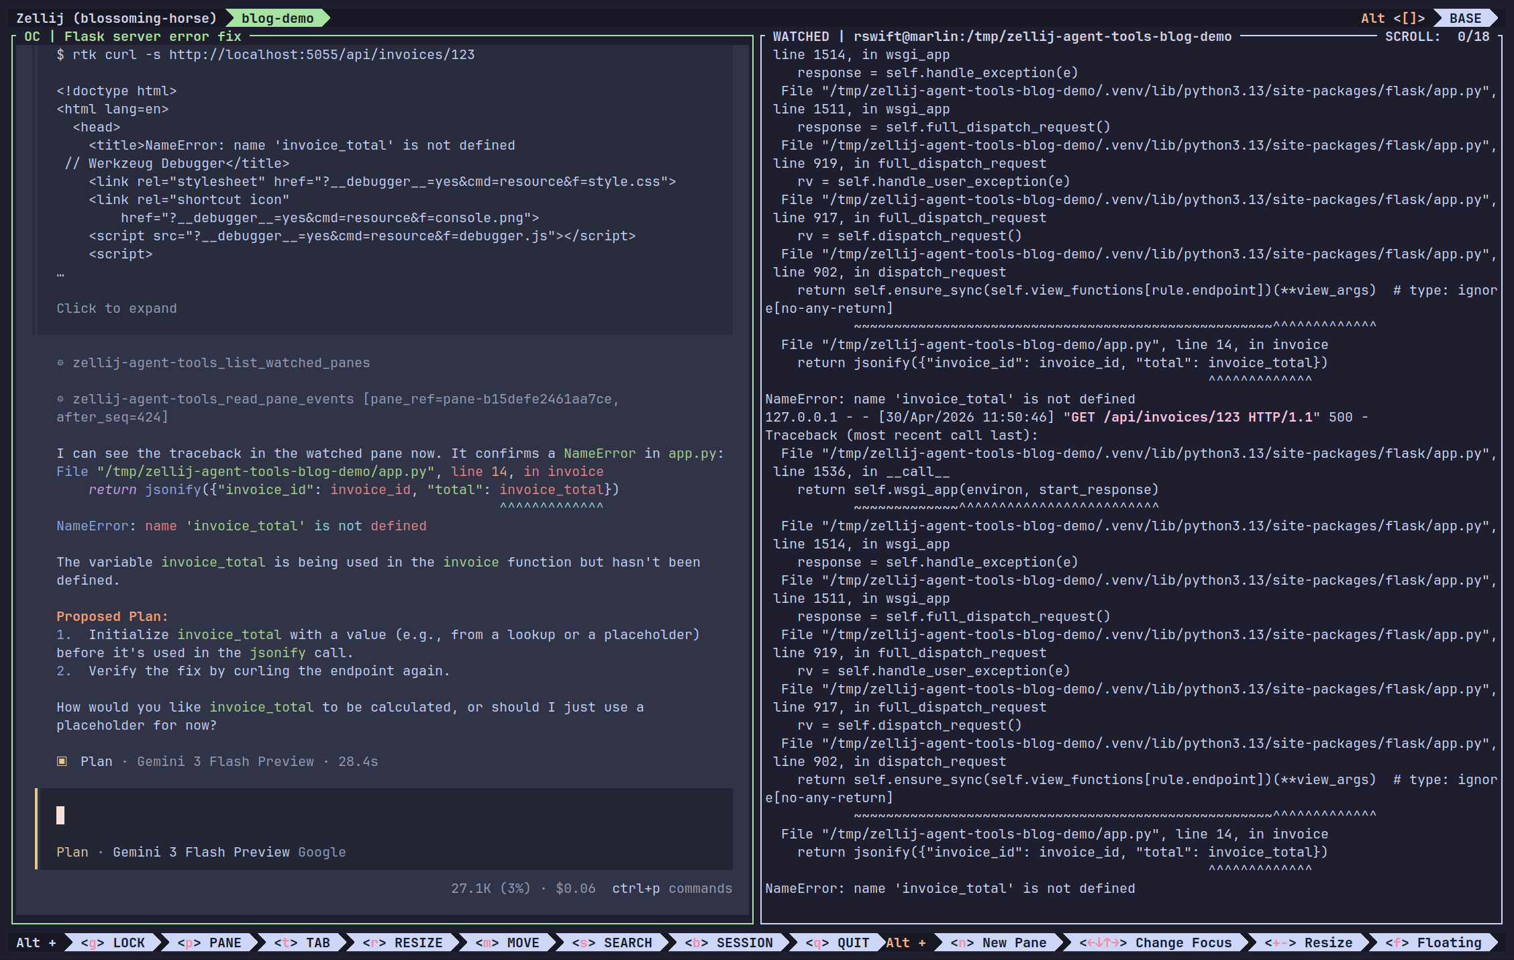The width and height of the screenshot is (1514, 960).
Task: Click the '// Werkzeug Debugger</title>' line
Action: tap(177, 163)
